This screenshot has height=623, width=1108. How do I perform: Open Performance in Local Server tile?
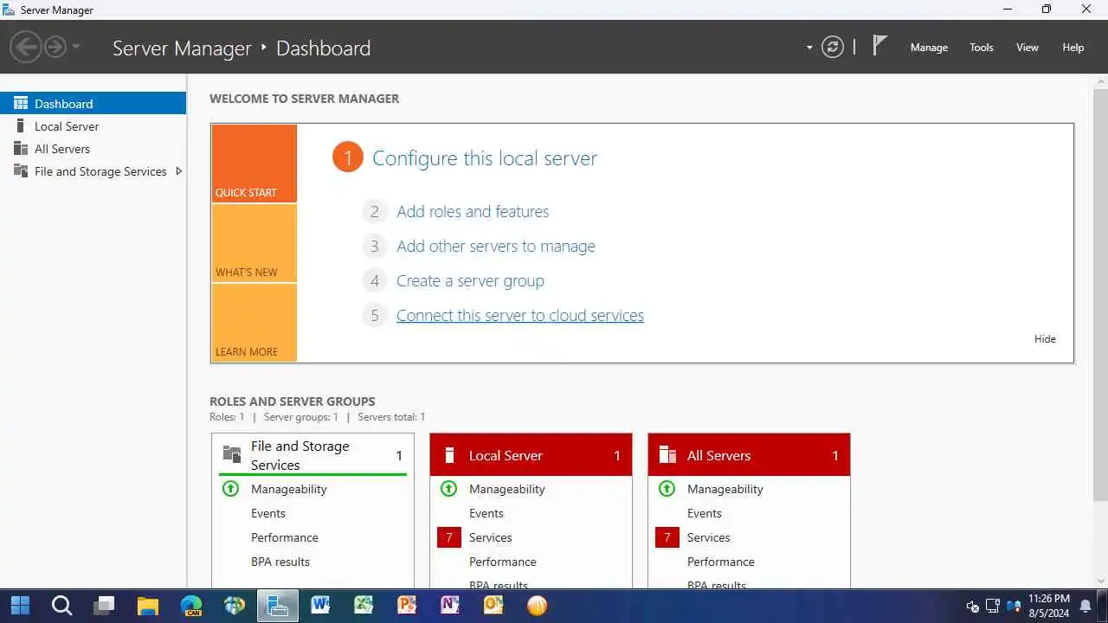click(x=503, y=562)
